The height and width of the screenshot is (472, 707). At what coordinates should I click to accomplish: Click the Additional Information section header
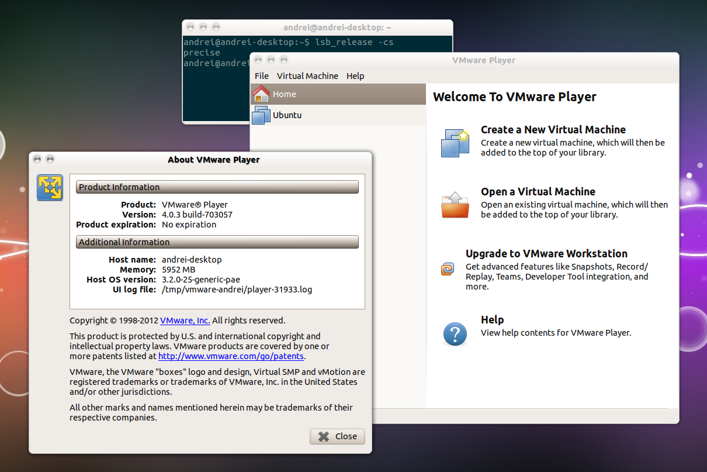click(217, 242)
